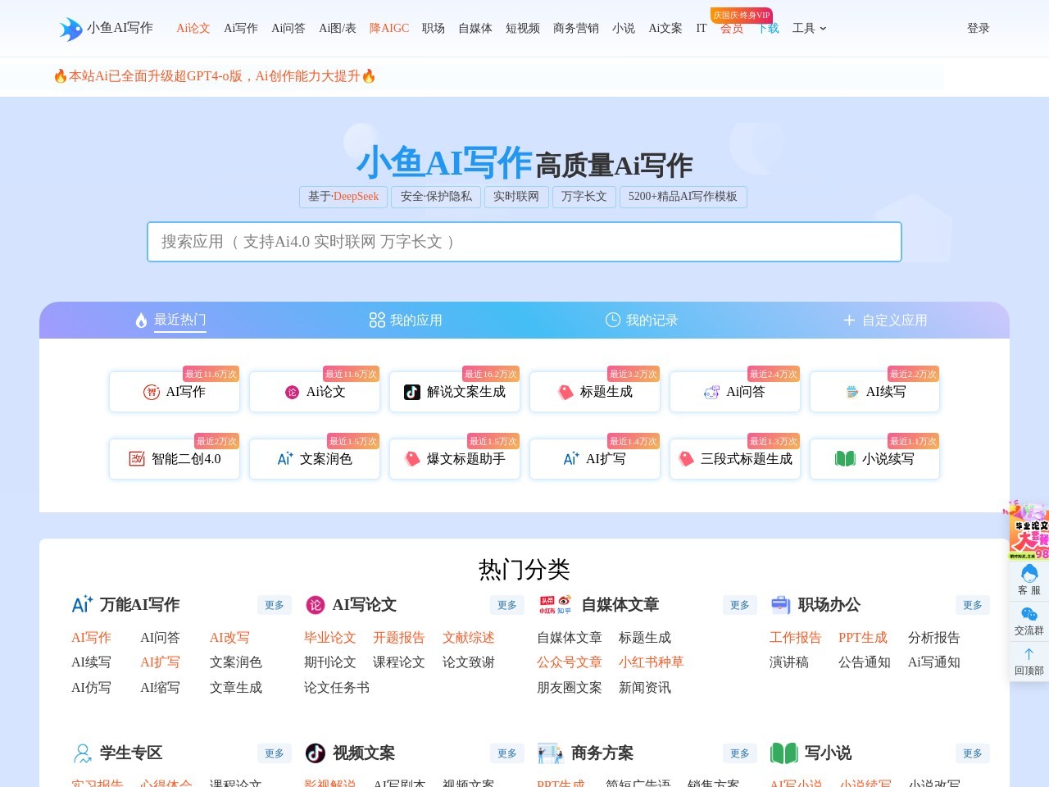Click the 小鱼AI写作 fish logo
Screen dimensions: 1049x787
click(x=69, y=27)
